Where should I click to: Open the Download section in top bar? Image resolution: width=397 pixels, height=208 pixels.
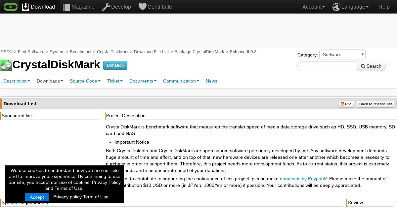point(39,7)
